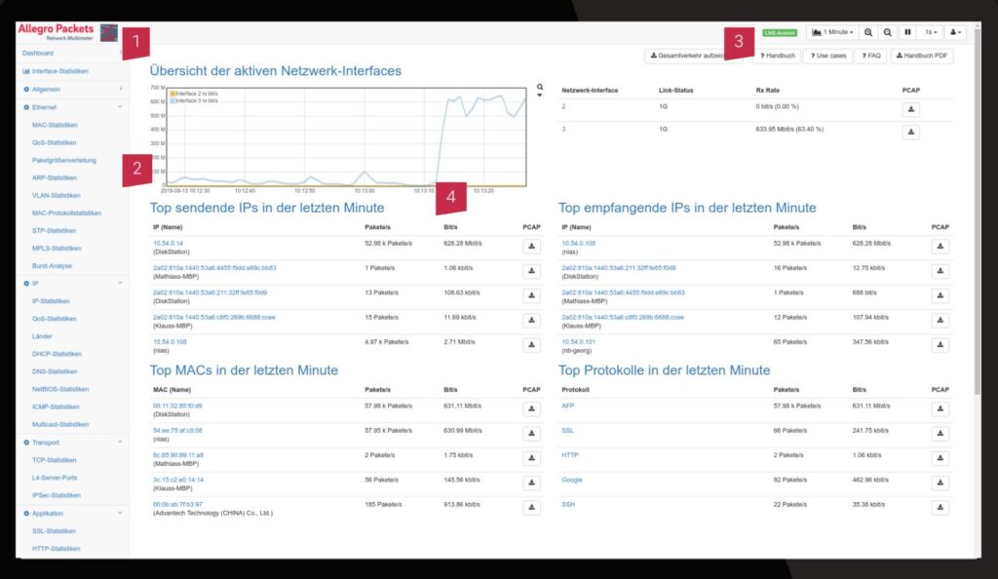The image size is (998, 579).
Task: Click the chart magnifier icon beside the graph
Action: pyautogui.click(x=540, y=88)
